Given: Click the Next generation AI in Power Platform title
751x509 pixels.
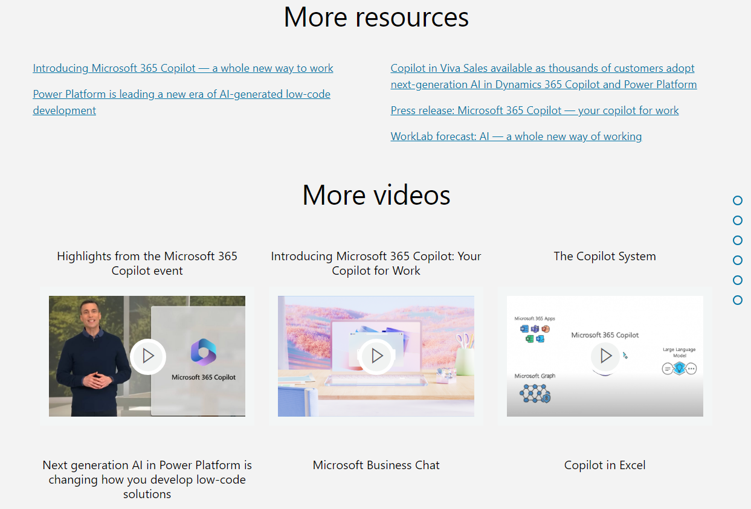Looking at the screenshot, I should (147, 479).
